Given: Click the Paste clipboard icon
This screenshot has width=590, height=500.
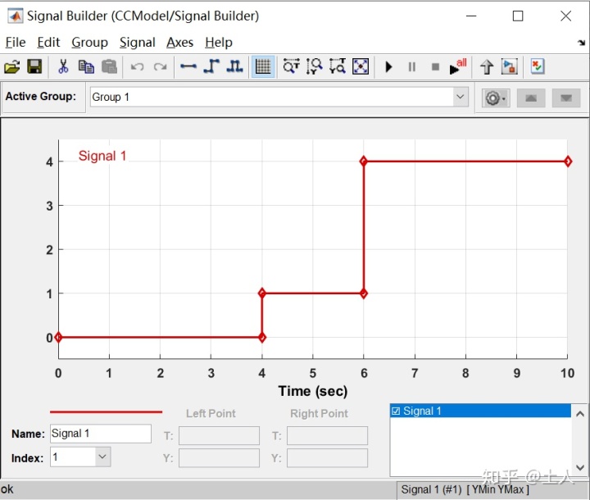Looking at the screenshot, I should tap(109, 66).
